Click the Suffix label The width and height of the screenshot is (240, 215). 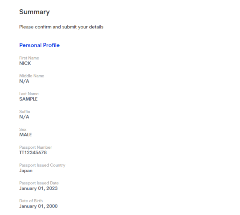[25, 112]
